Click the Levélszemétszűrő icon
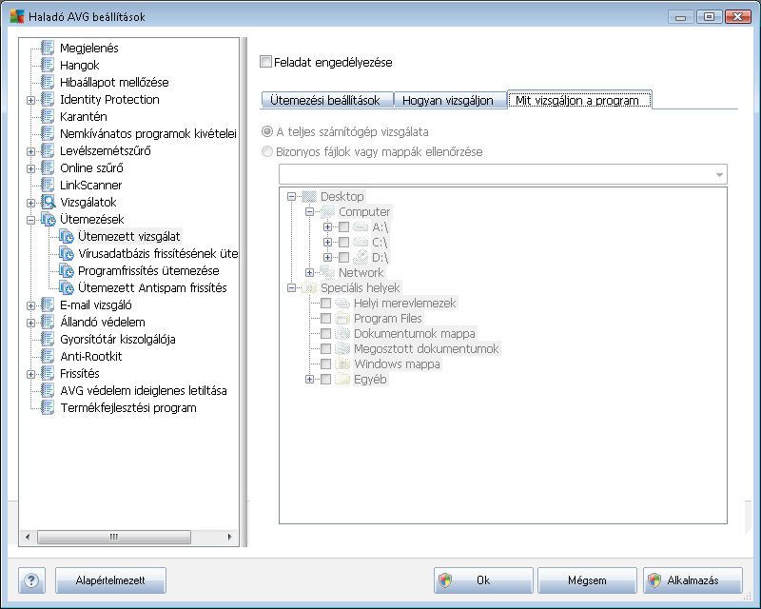The height and width of the screenshot is (609, 761). 48,150
